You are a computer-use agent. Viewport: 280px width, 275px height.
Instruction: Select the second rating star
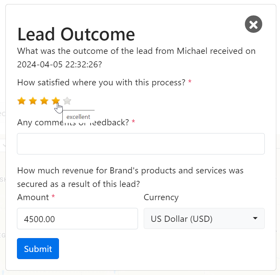tap(33, 101)
